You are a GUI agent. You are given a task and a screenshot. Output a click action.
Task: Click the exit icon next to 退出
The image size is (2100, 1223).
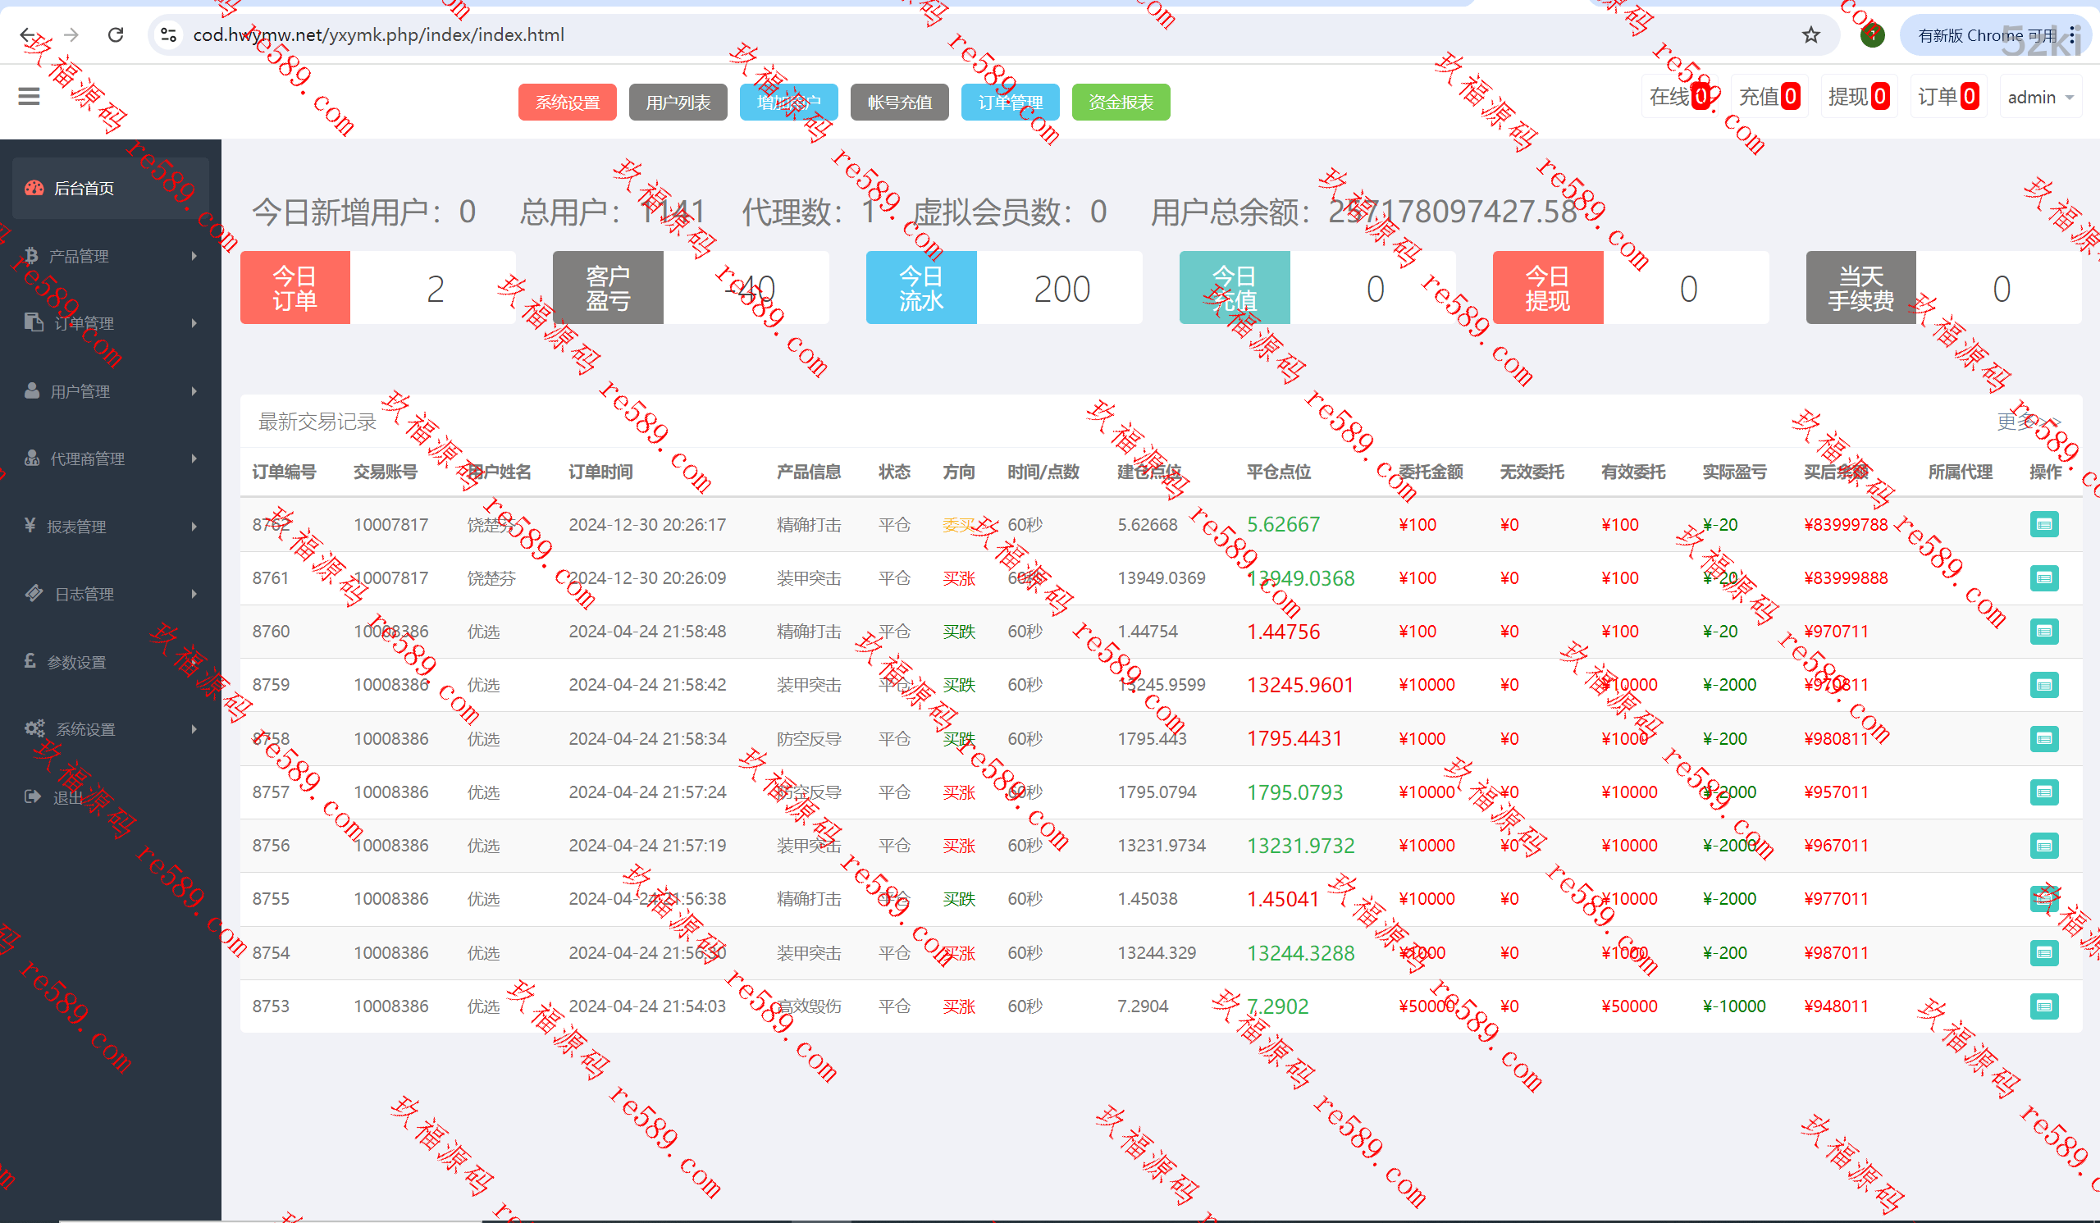[x=33, y=796]
